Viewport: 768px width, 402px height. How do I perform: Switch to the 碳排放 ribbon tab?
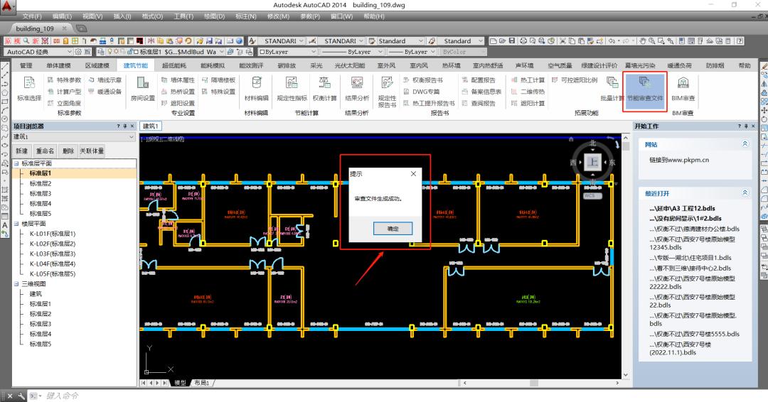[x=286, y=65]
